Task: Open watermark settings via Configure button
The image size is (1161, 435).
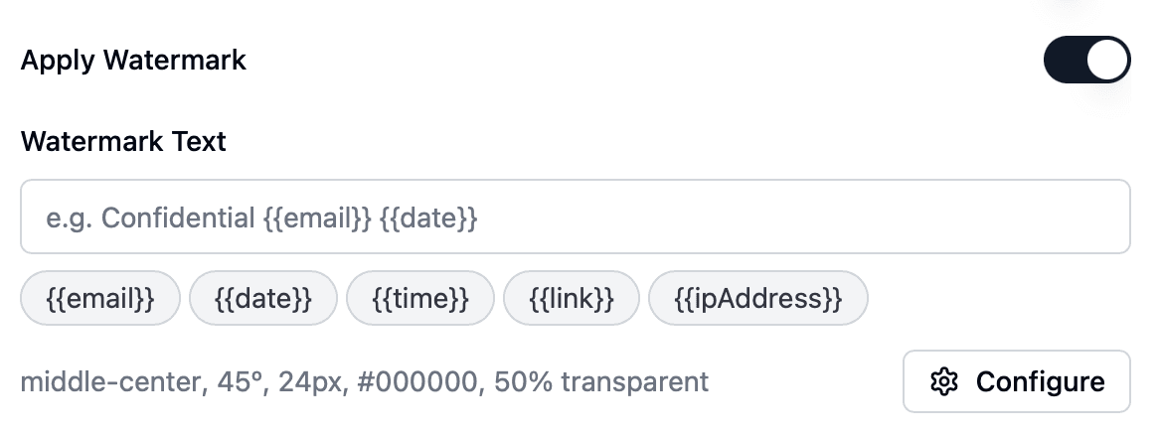Action: tap(1016, 381)
